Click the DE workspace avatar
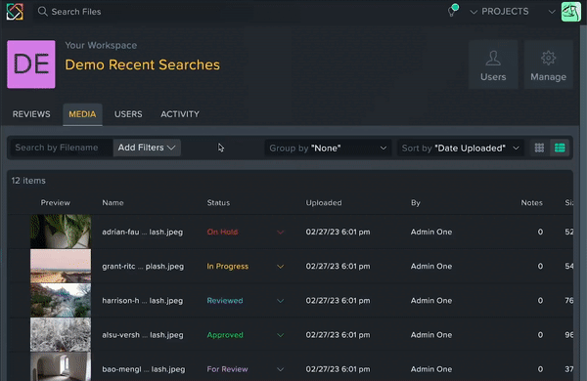The height and width of the screenshot is (381, 587). pyautogui.click(x=31, y=64)
